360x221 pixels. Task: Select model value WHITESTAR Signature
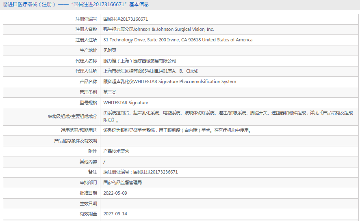(x=126, y=103)
